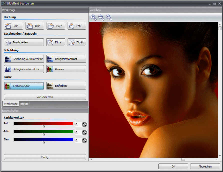Rotate image by -90 degrees
Screen dimensions: 223x172
tap(14, 26)
